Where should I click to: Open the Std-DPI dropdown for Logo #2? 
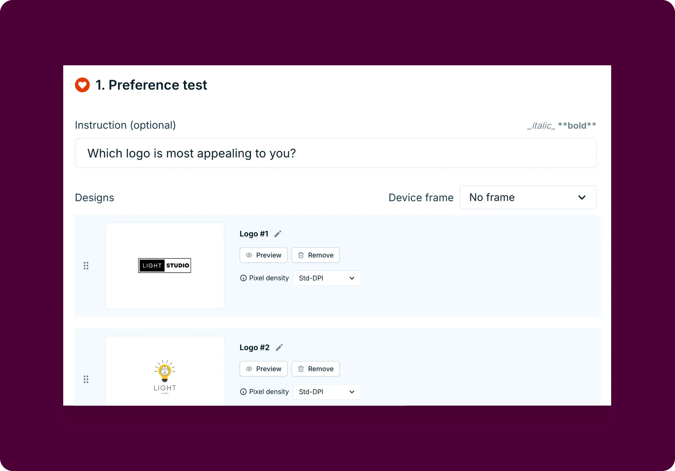click(327, 392)
